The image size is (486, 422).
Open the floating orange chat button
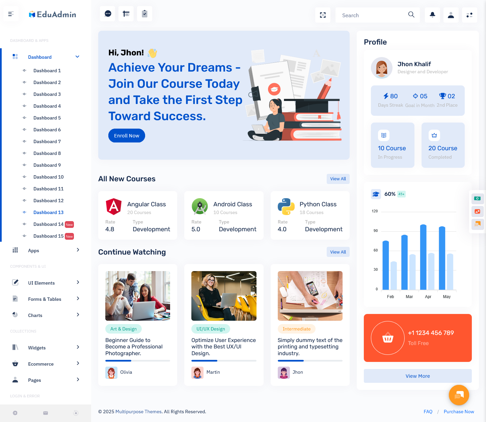459,395
